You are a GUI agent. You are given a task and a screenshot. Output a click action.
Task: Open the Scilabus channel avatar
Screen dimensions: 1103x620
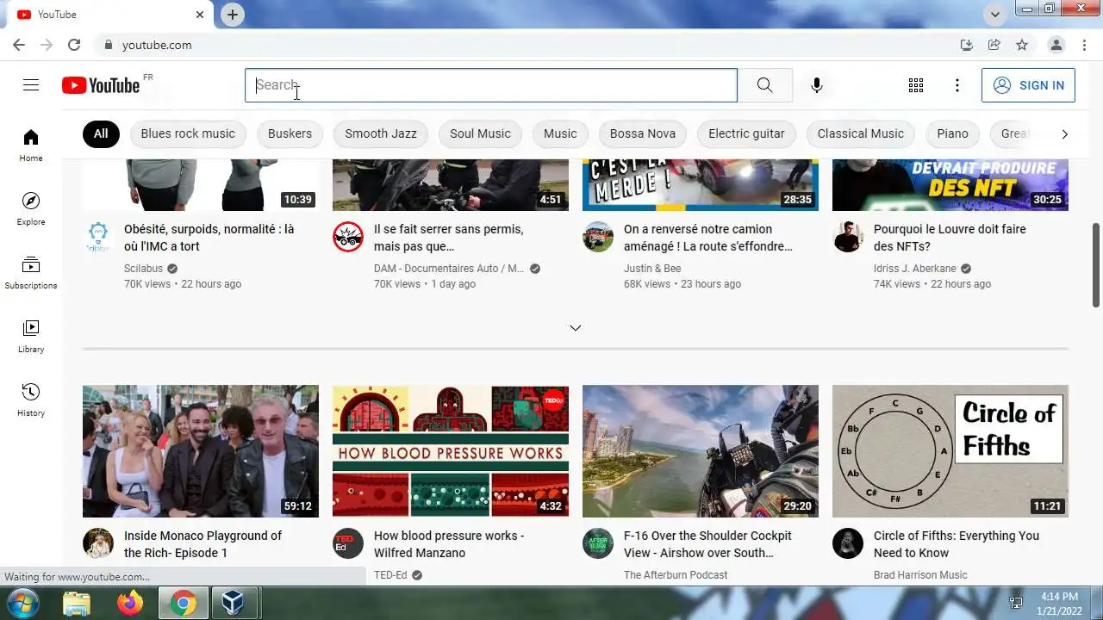tap(98, 237)
